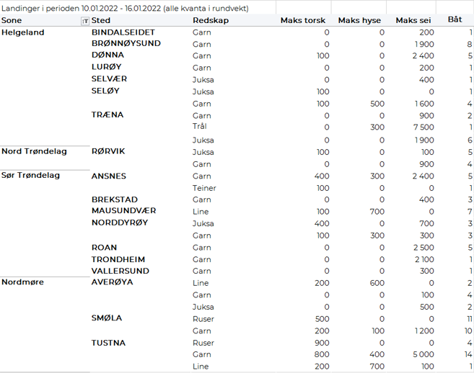Click the Teiner gear cell under ANSNES

pos(204,187)
